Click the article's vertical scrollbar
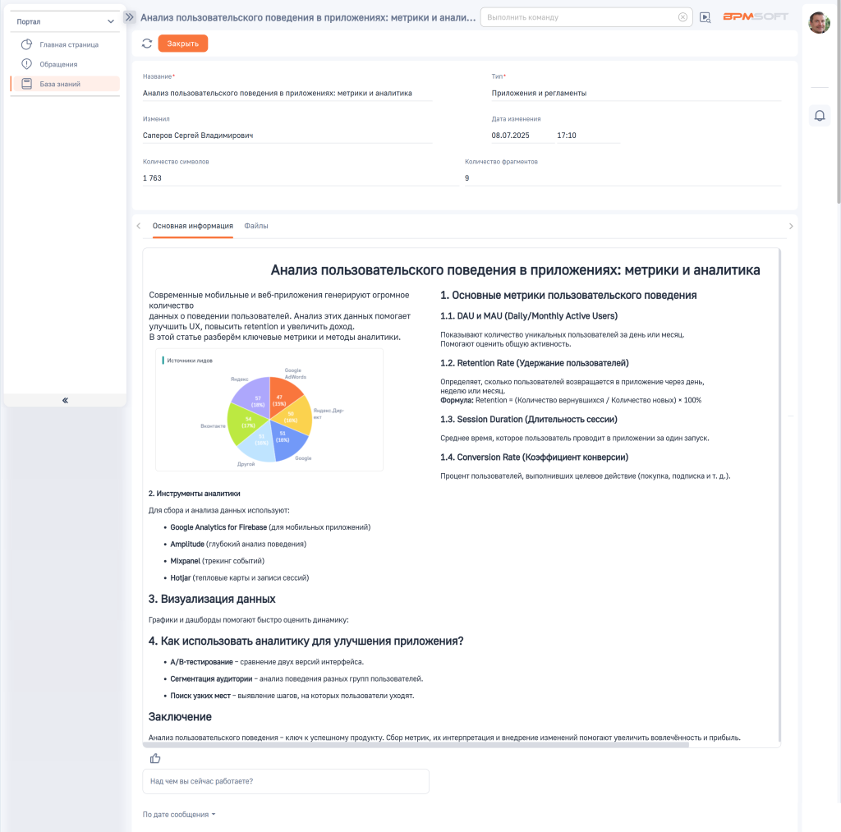 (x=779, y=496)
